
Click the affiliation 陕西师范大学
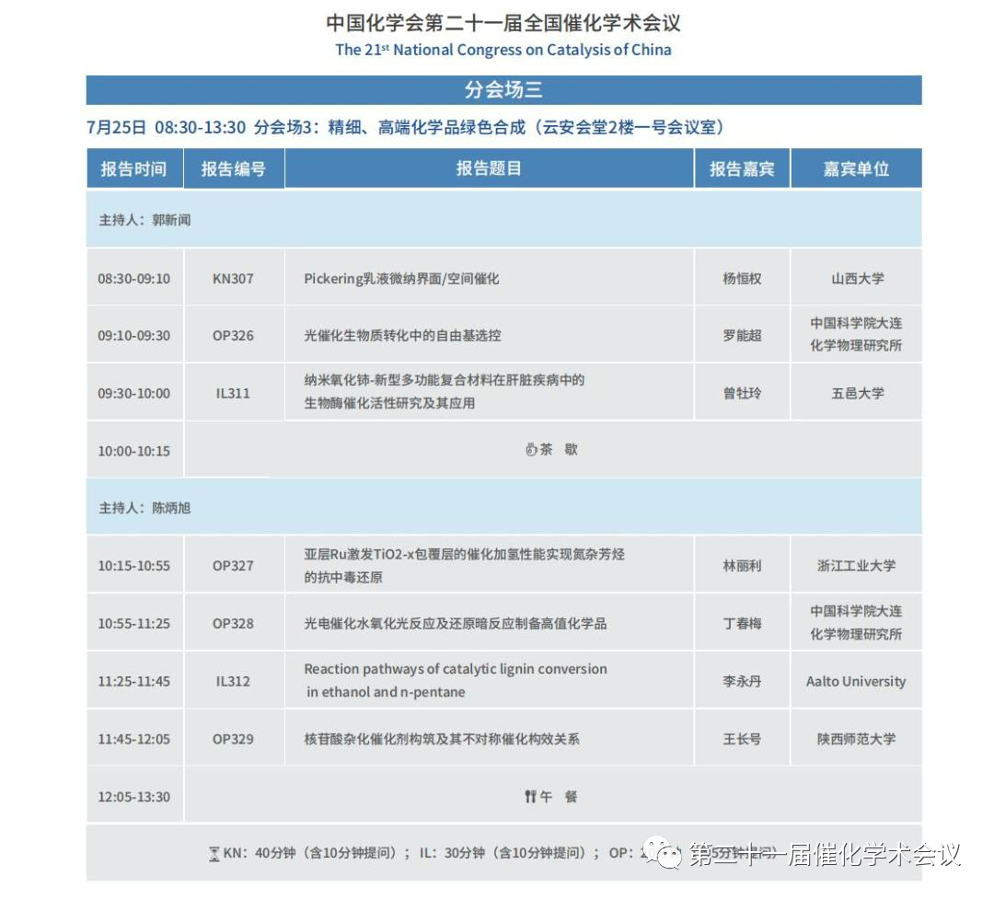tap(857, 739)
